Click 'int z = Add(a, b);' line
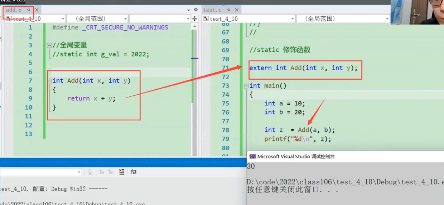 300,130
